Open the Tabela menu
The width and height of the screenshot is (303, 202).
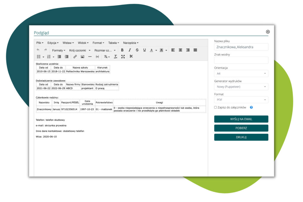(114, 43)
